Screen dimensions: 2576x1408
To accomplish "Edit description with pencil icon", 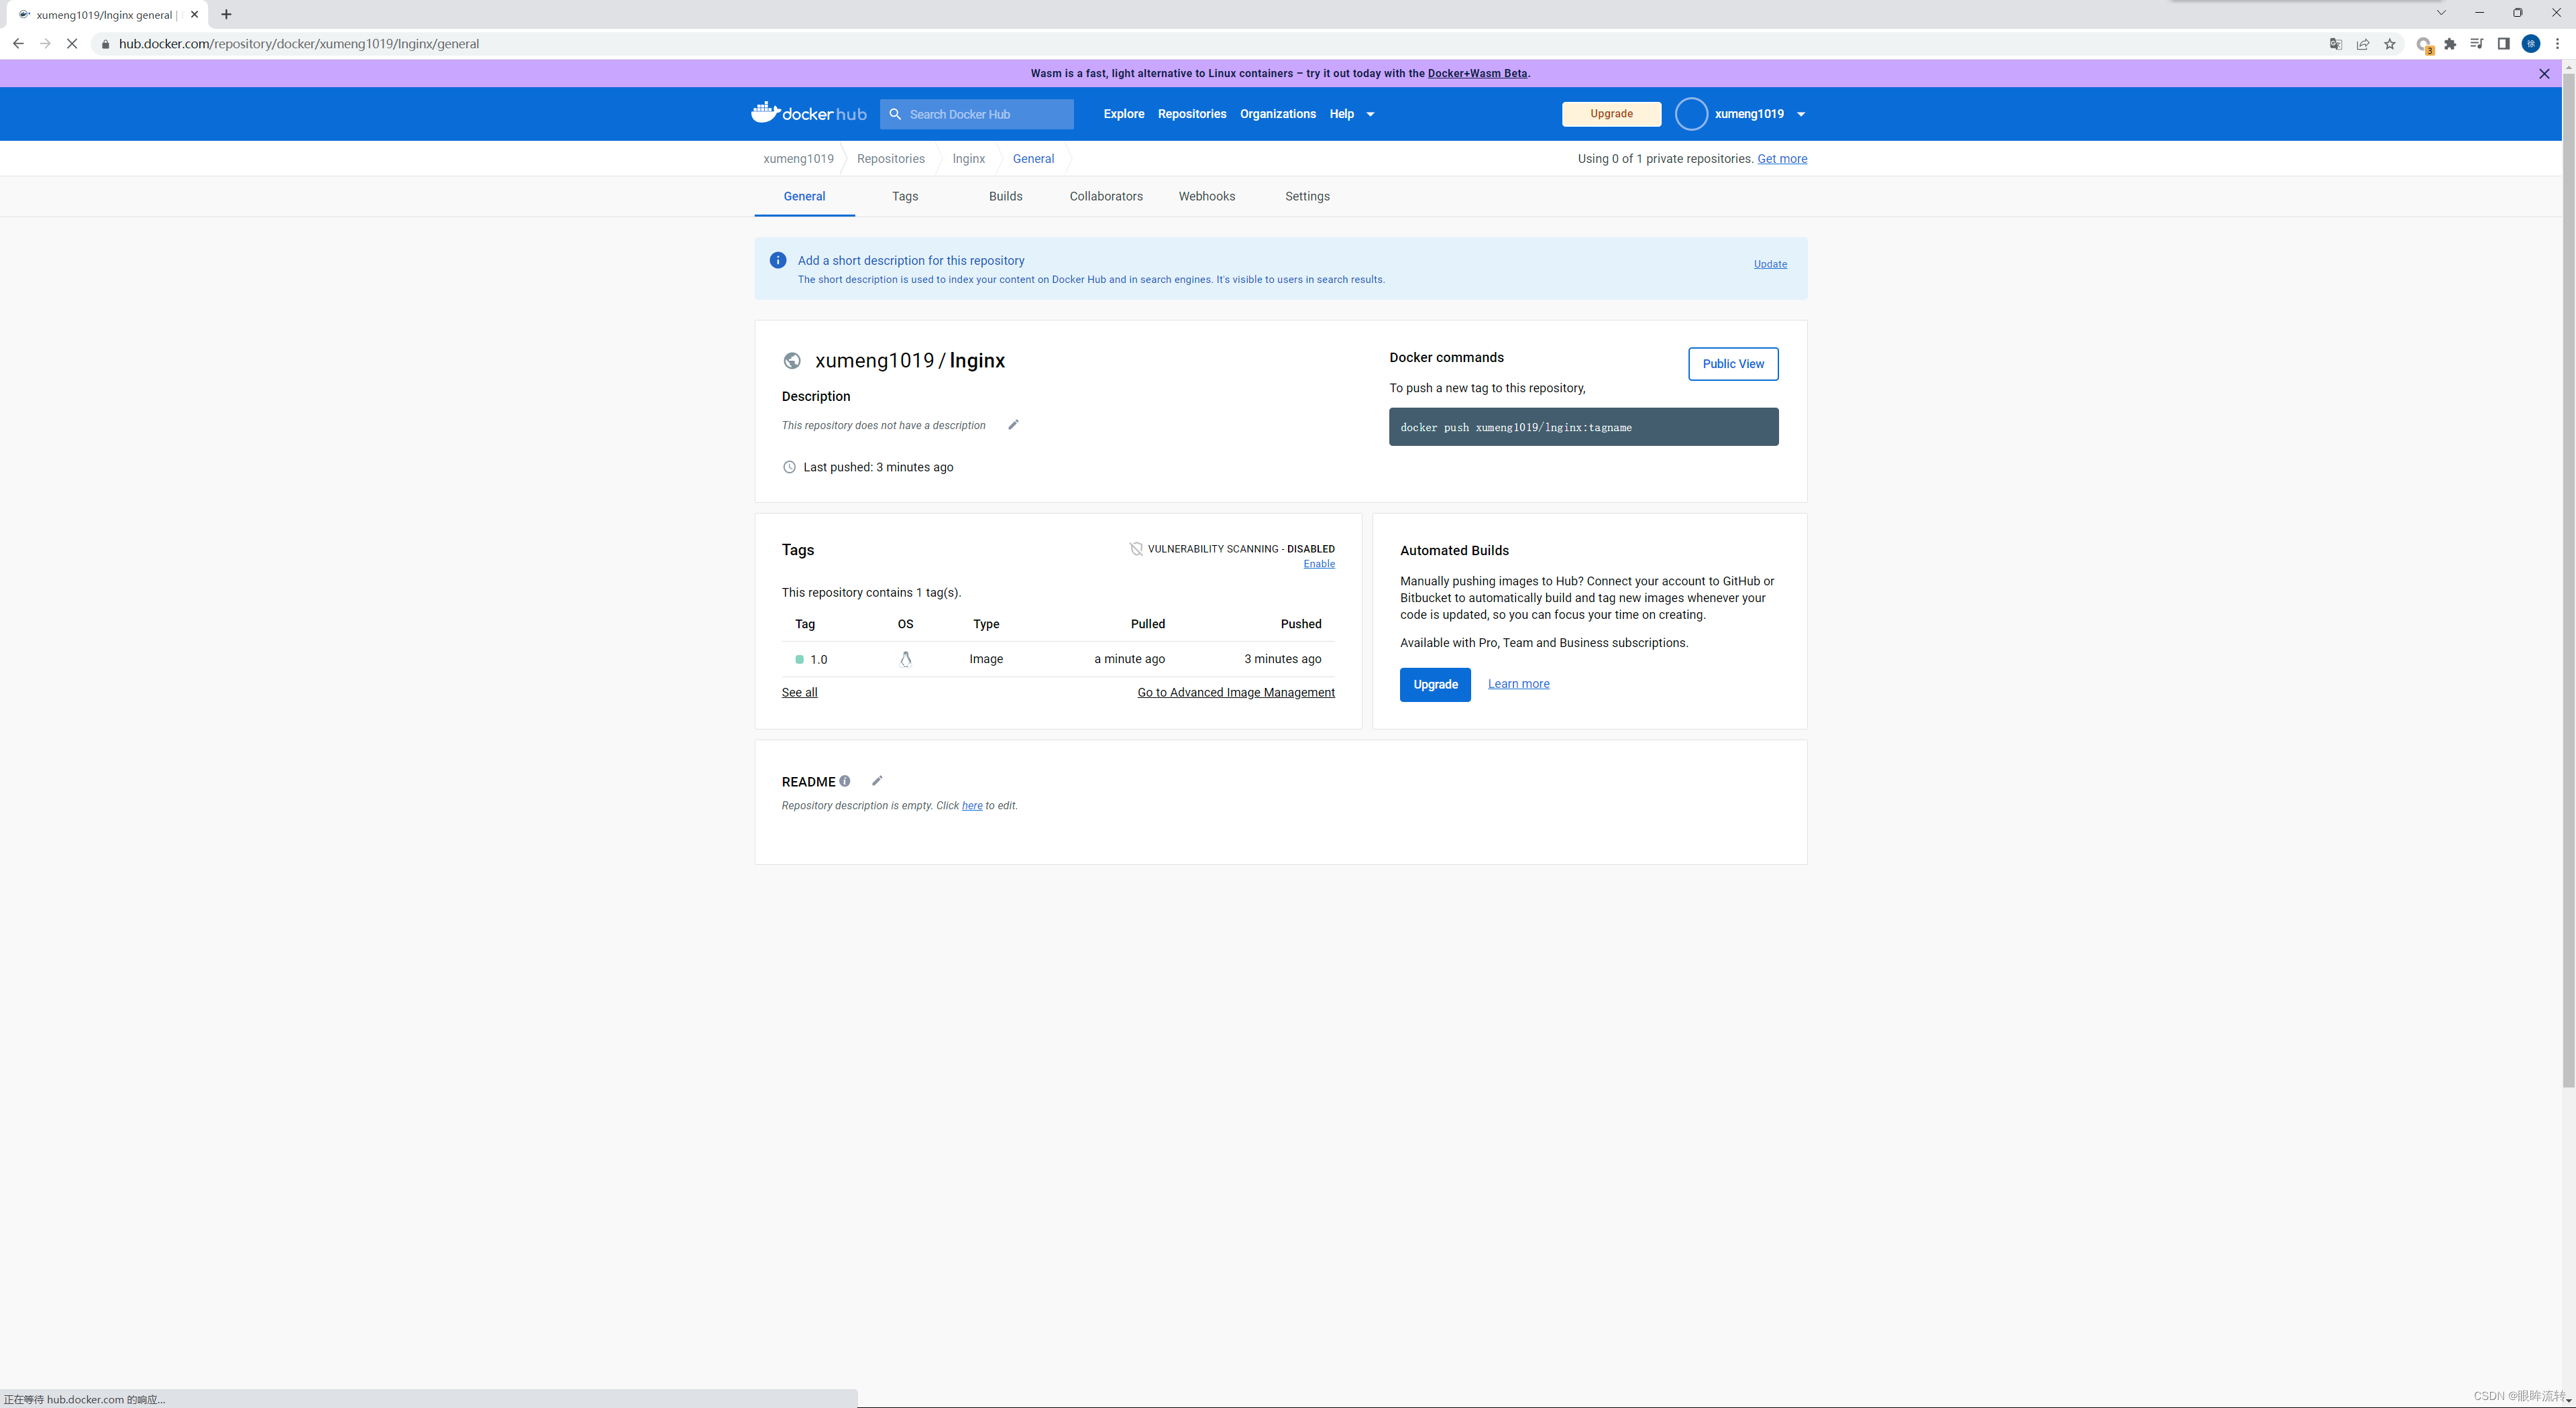I will point(1013,424).
